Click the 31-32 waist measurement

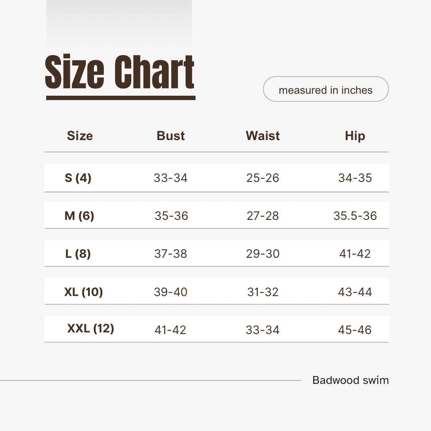263,292
